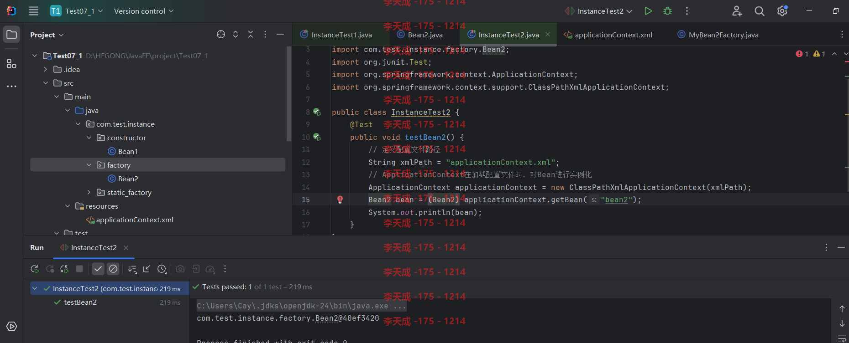
Task: Toggle rerun automatically icon
Action: 64,269
